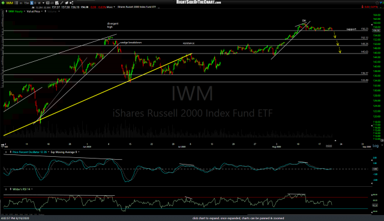Click the bar style icon in toolbar

pyautogui.click(x=52, y=3)
